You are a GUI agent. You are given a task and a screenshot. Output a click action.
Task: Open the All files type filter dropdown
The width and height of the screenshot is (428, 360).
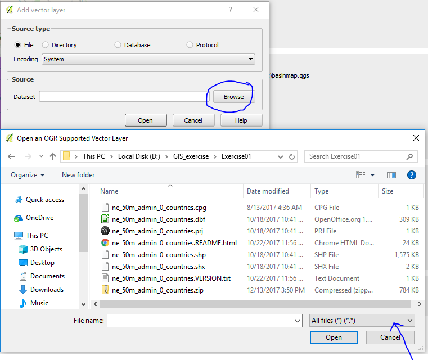409,321
